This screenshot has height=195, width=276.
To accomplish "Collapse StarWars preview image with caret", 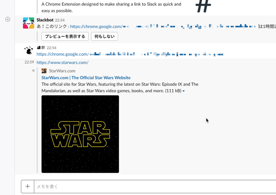I will tap(184, 91).
